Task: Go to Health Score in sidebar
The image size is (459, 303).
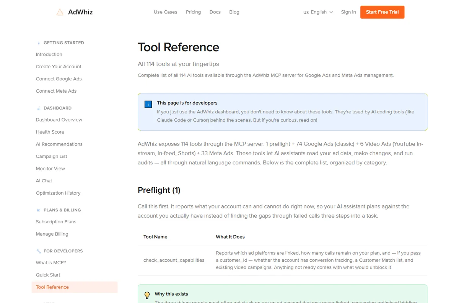Action: point(50,132)
